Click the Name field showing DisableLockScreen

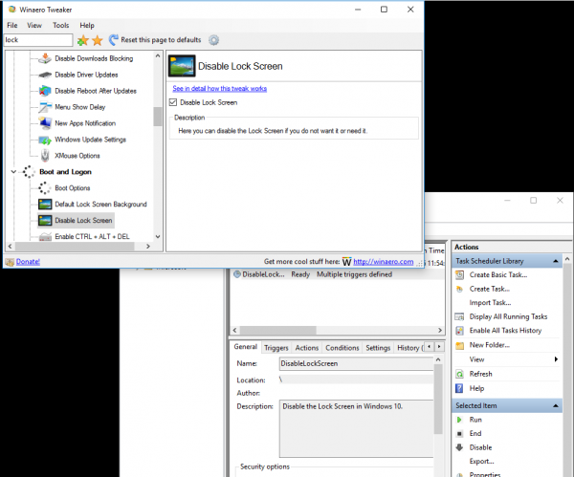click(x=356, y=363)
